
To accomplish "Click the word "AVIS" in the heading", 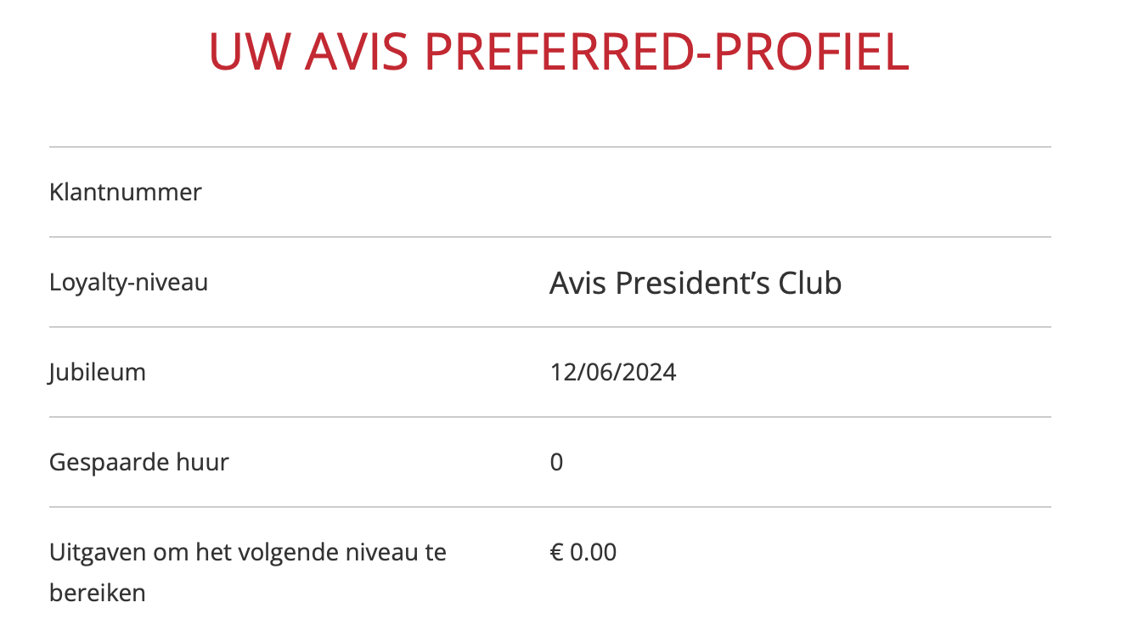I will point(355,53).
